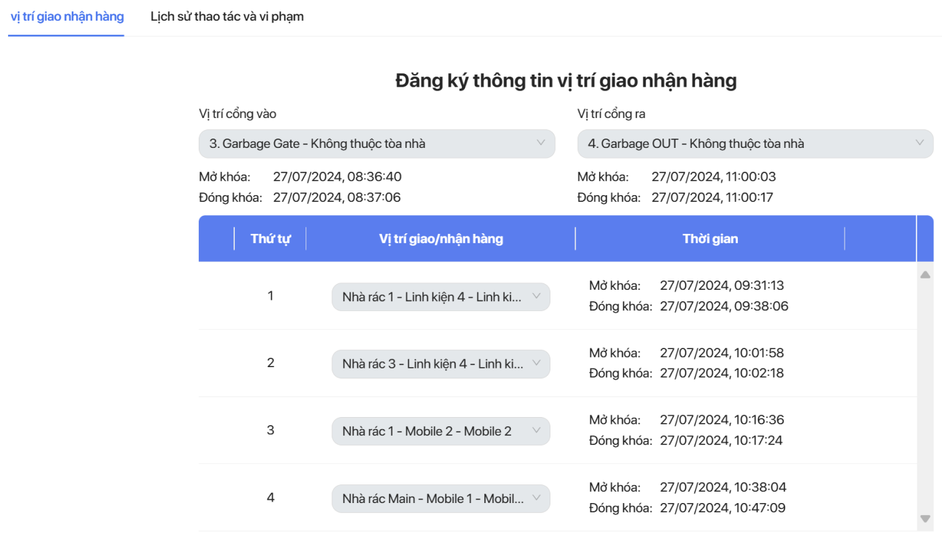This screenshot has width=942, height=537.
Task: Click the Vị trí giao/nhận hàng column header
Action: 441,239
